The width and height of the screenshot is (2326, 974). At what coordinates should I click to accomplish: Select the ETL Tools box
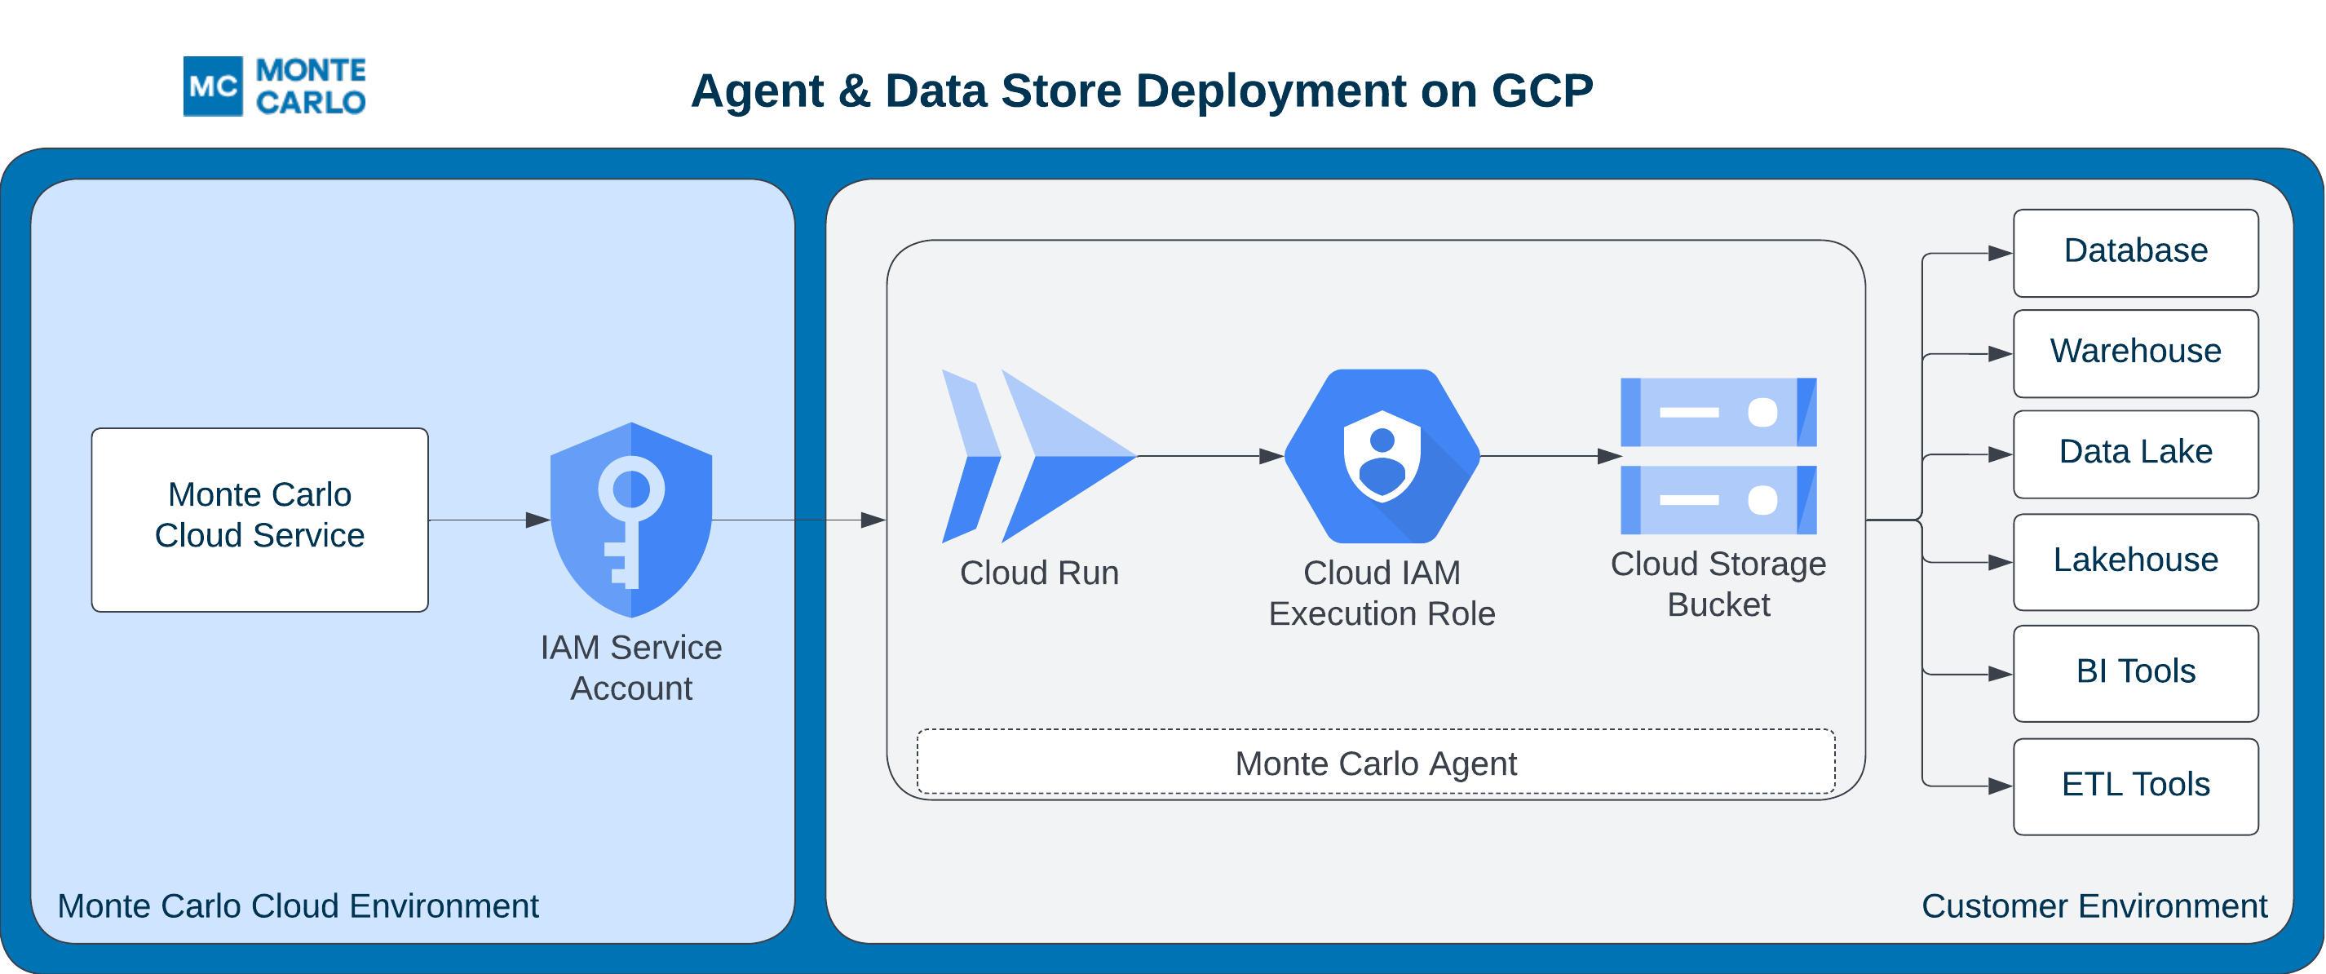pyautogui.click(x=2135, y=786)
